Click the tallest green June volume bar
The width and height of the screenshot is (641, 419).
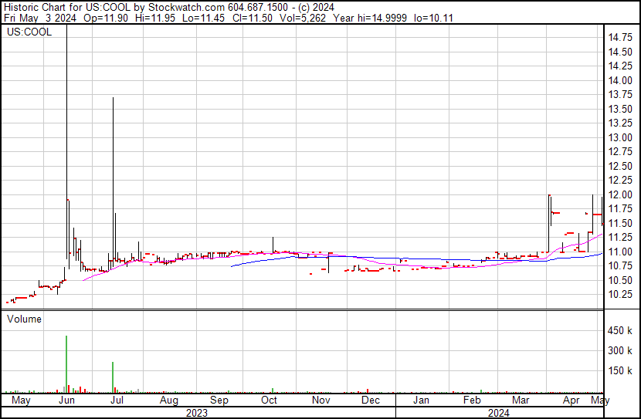point(66,364)
